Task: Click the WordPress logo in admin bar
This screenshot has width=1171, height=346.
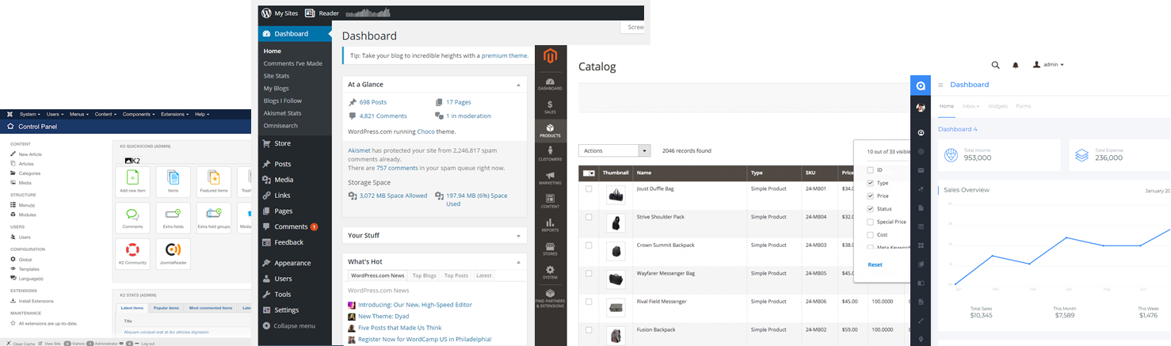Action: [x=265, y=13]
